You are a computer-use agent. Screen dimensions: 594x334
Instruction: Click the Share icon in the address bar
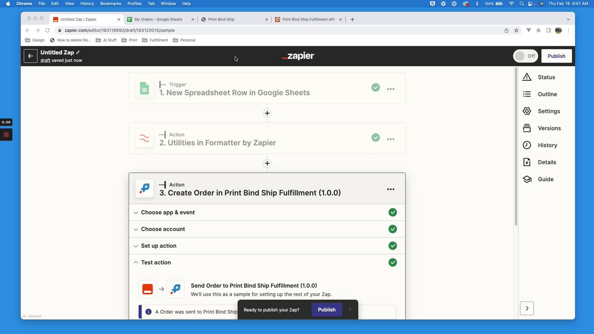click(x=506, y=31)
